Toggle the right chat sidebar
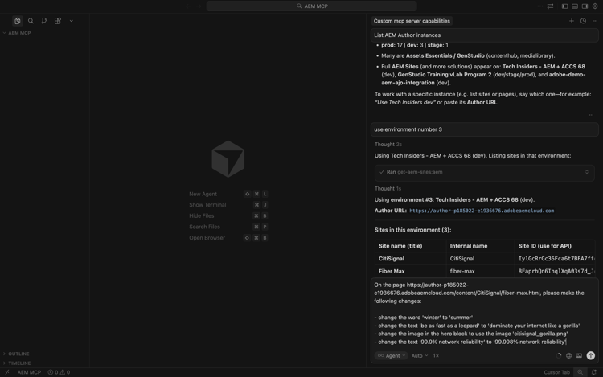Screen dimensions: 603x377 (x=585, y=6)
